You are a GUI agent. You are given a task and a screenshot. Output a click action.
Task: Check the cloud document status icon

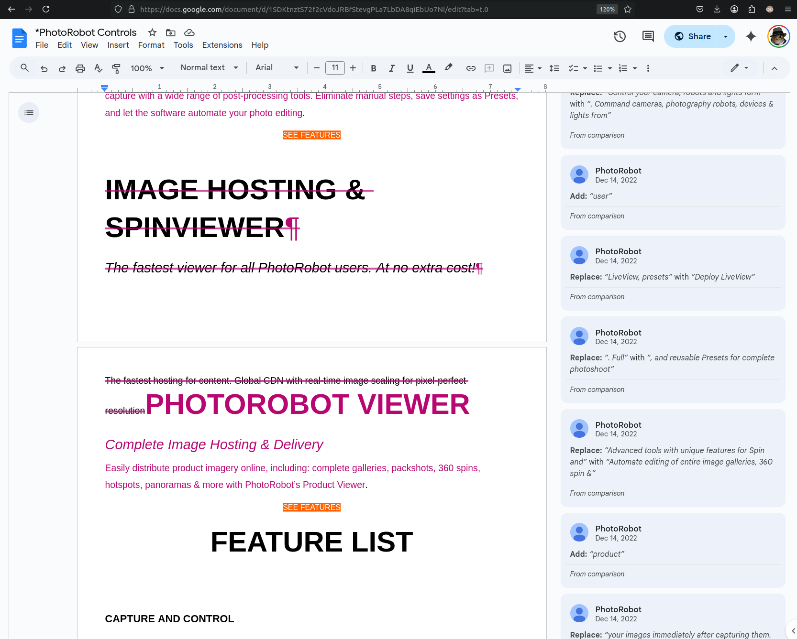tap(189, 32)
